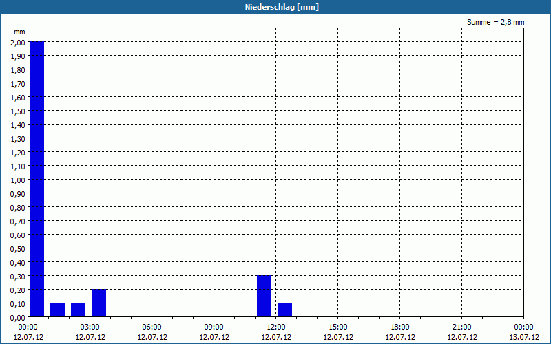Click the Niederschlag [mm] chart title
Viewport: 551px width, 344px height.
pos(282,7)
